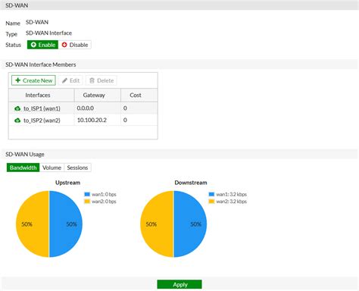Click the yellow wan2 downstream legend swatch
This screenshot has height=291, width=359.
(x=211, y=202)
